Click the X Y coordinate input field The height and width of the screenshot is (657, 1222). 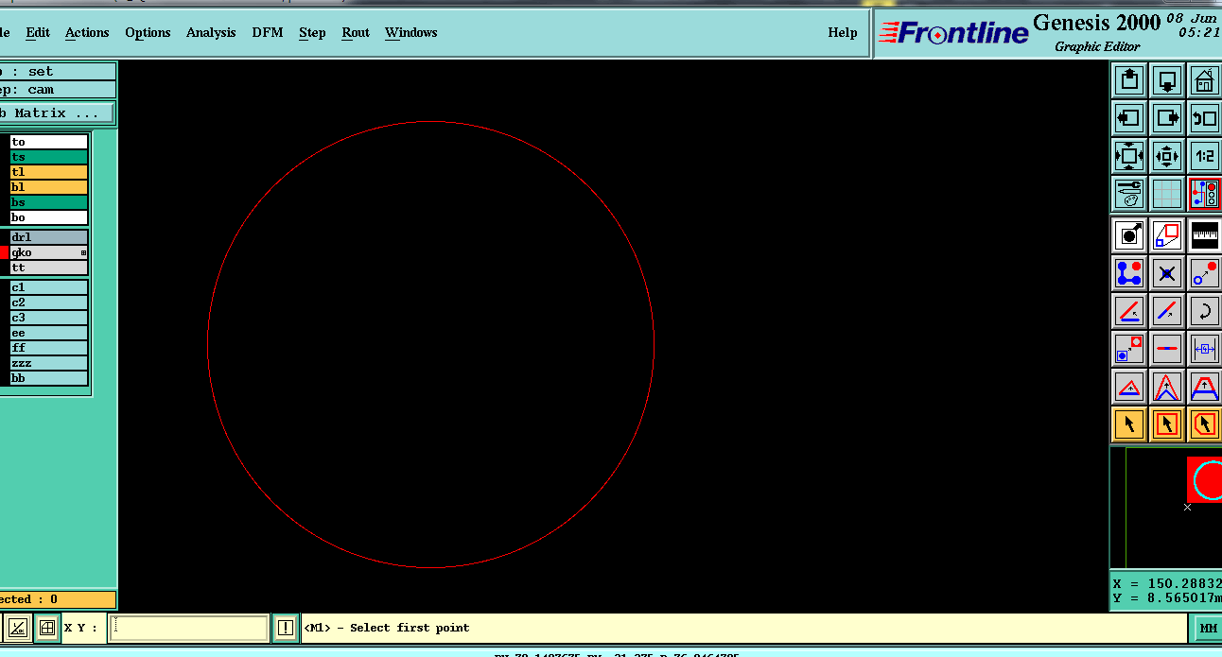coord(188,628)
